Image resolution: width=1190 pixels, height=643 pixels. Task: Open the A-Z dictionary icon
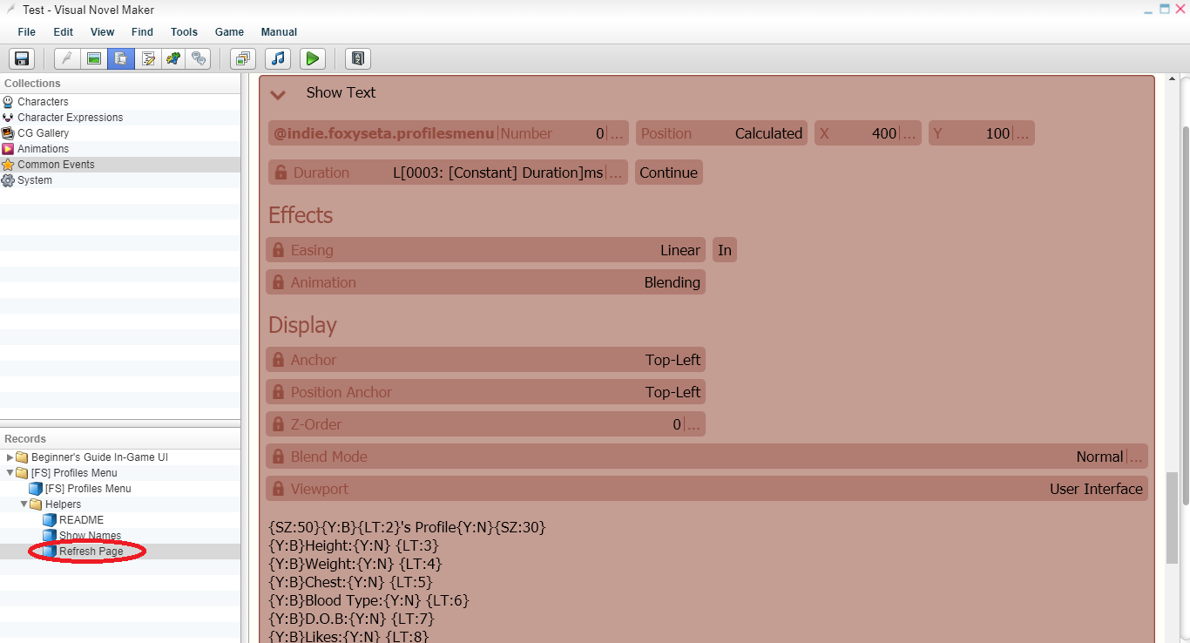point(358,58)
